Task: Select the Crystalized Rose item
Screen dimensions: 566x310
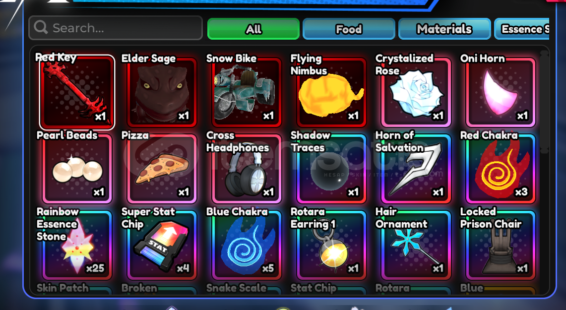Action: click(416, 92)
